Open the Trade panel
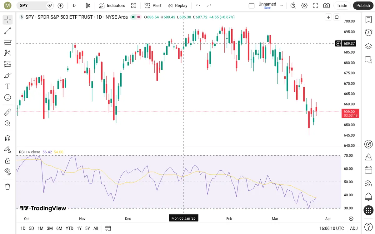The width and height of the screenshot is (375, 234). pos(342,6)
